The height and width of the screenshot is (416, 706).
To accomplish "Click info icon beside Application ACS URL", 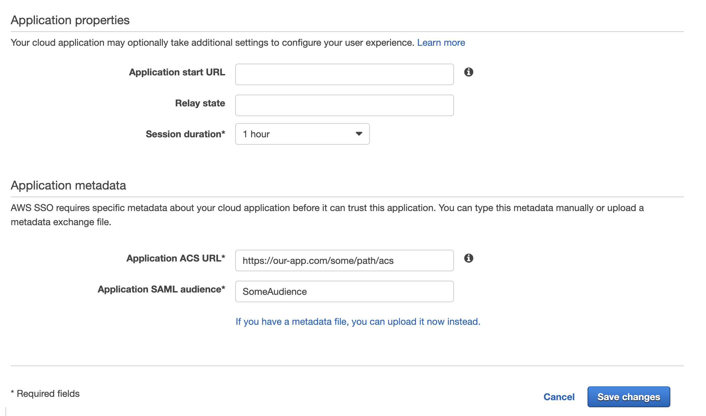I will tap(468, 258).
